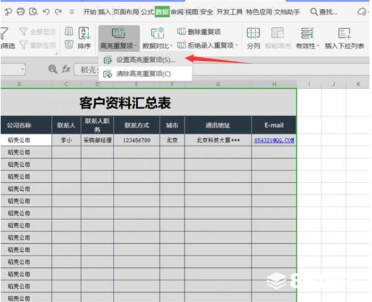
Task: Click the 全部显示 filter button
Action: (37, 31)
